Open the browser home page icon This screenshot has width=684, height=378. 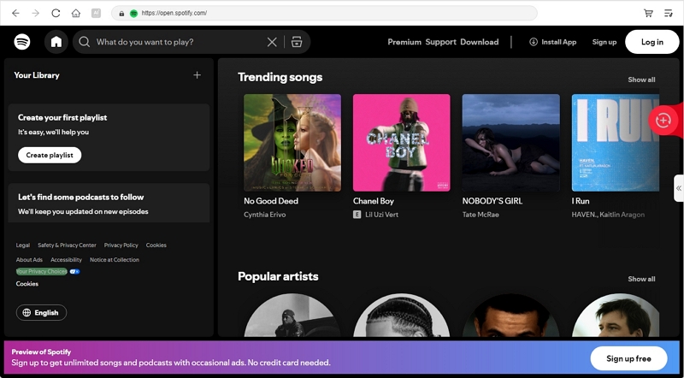pyautogui.click(x=76, y=13)
